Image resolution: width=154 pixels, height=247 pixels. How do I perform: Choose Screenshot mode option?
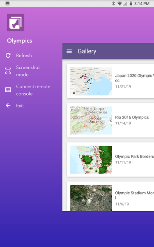[x=28, y=71]
